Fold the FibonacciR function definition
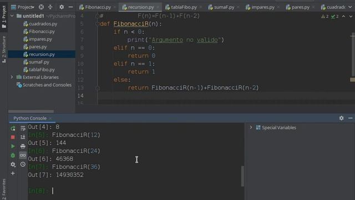 [x=98, y=24]
